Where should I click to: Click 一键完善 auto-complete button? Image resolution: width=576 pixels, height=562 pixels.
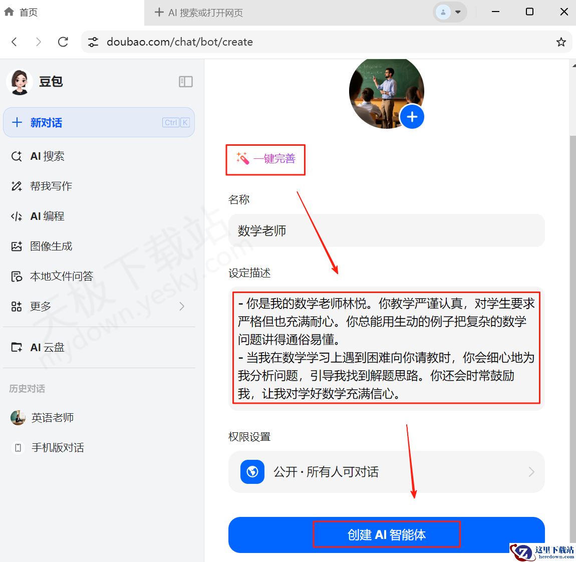click(x=265, y=159)
